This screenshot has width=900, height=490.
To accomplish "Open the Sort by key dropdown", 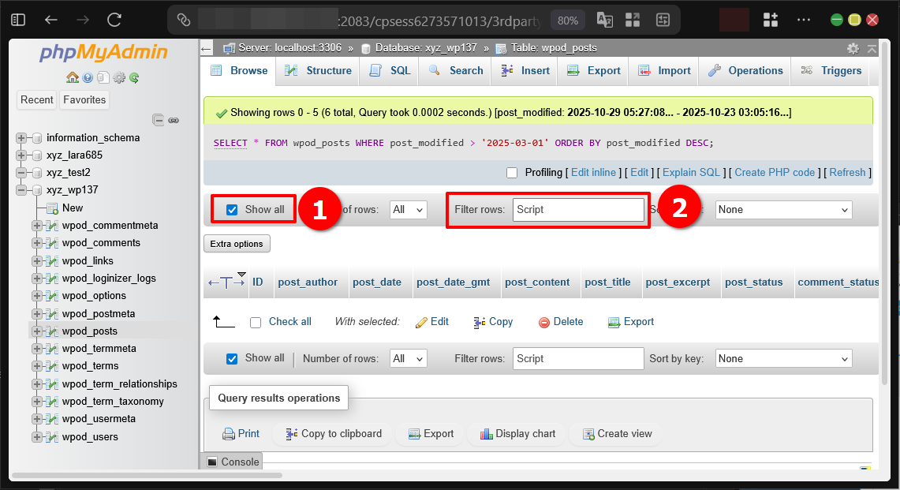I will (782, 209).
